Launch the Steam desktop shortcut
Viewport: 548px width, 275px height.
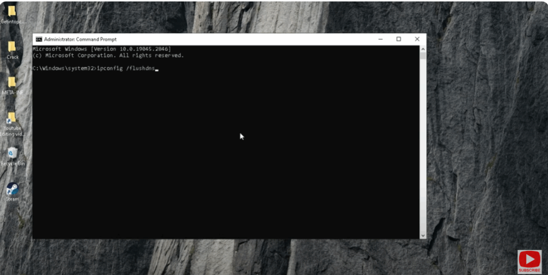(x=12, y=192)
